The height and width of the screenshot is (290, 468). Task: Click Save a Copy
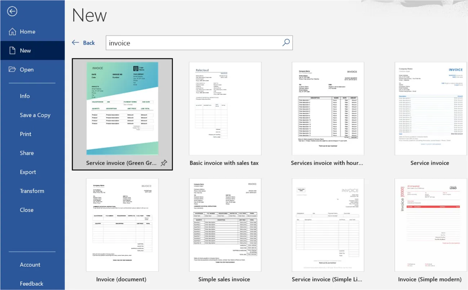click(x=35, y=115)
